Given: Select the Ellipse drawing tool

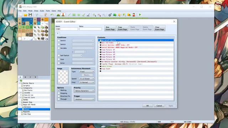Looking at the screenshot, I should tap(79, 15).
